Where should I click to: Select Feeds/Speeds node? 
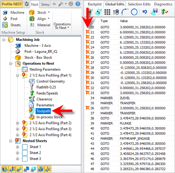43,93
